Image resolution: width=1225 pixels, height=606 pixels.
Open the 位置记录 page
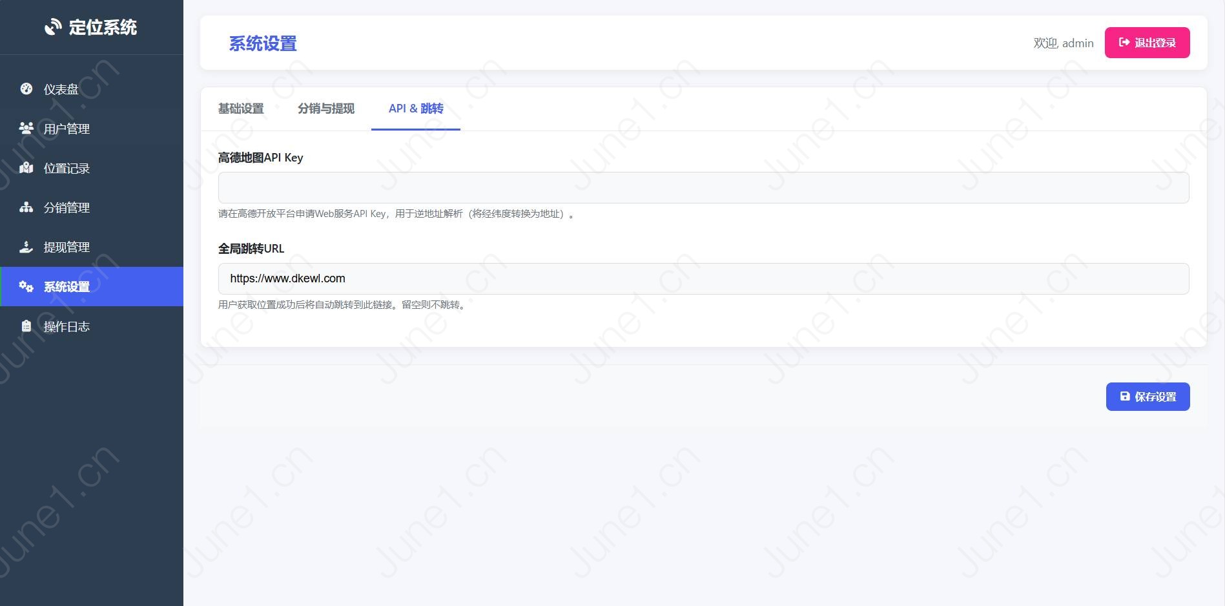92,168
